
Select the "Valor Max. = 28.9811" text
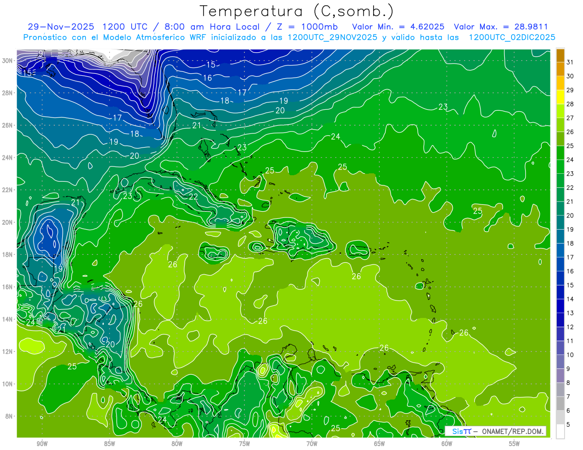tap(500, 27)
